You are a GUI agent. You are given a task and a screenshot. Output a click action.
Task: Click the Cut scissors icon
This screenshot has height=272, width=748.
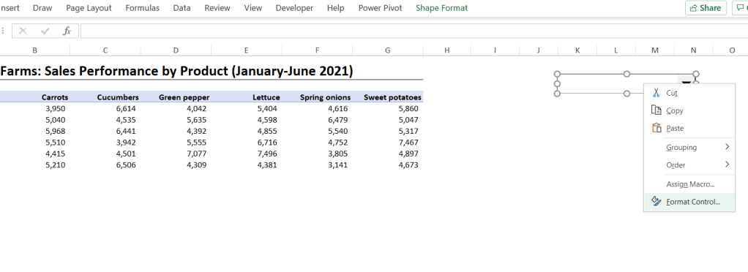pyautogui.click(x=657, y=92)
